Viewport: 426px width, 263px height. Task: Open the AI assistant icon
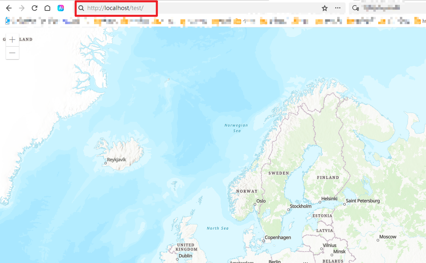(61, 8)
